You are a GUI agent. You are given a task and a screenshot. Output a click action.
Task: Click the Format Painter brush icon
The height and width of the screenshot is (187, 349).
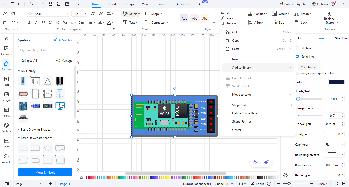[x=14, y=14]
